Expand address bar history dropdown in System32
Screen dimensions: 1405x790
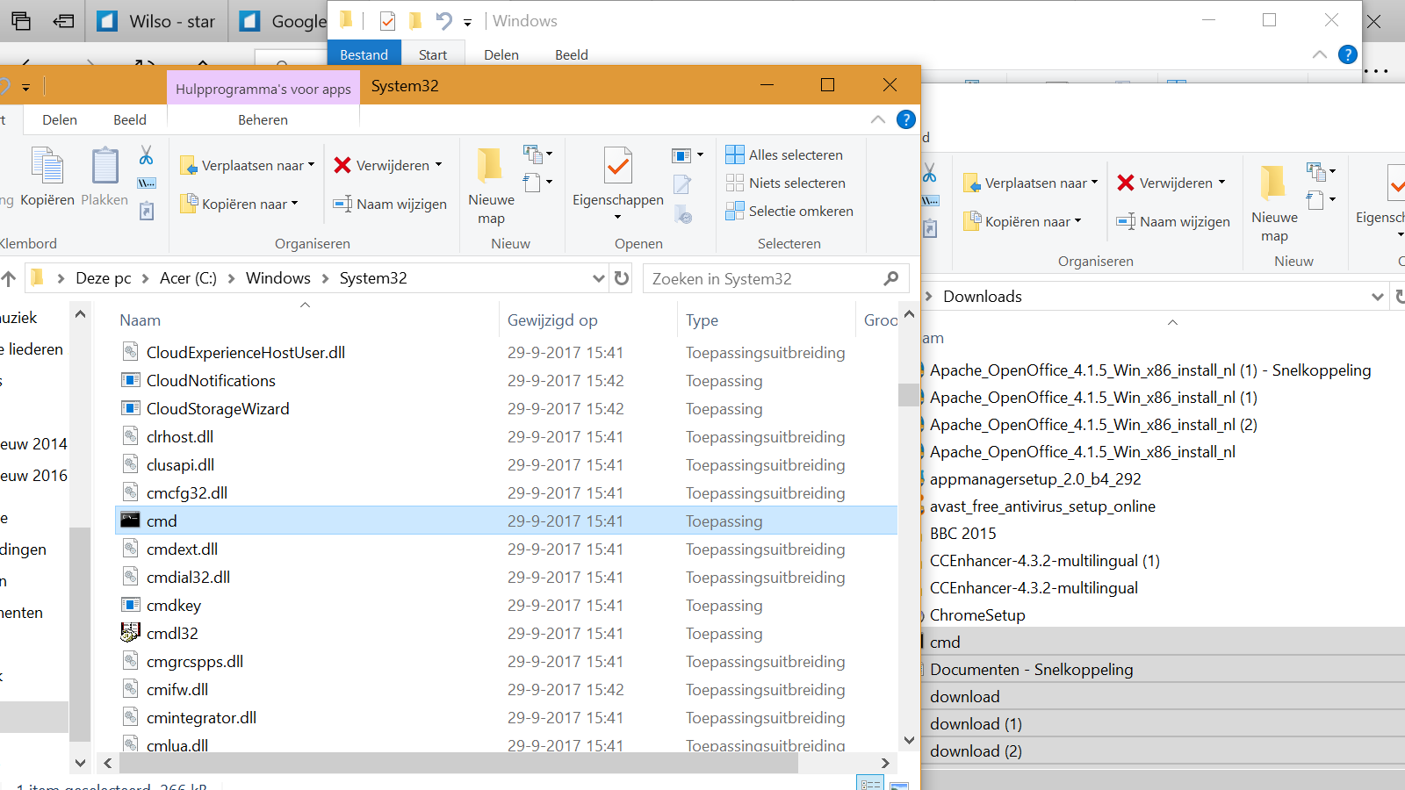[x=599, y=278]
